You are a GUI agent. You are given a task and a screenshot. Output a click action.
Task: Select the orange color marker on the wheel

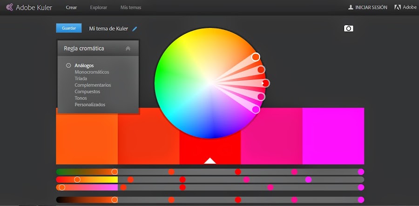(x=256, y=57)
